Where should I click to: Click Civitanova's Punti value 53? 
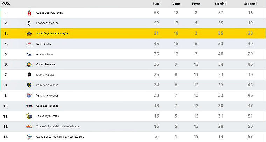(156, 13)
